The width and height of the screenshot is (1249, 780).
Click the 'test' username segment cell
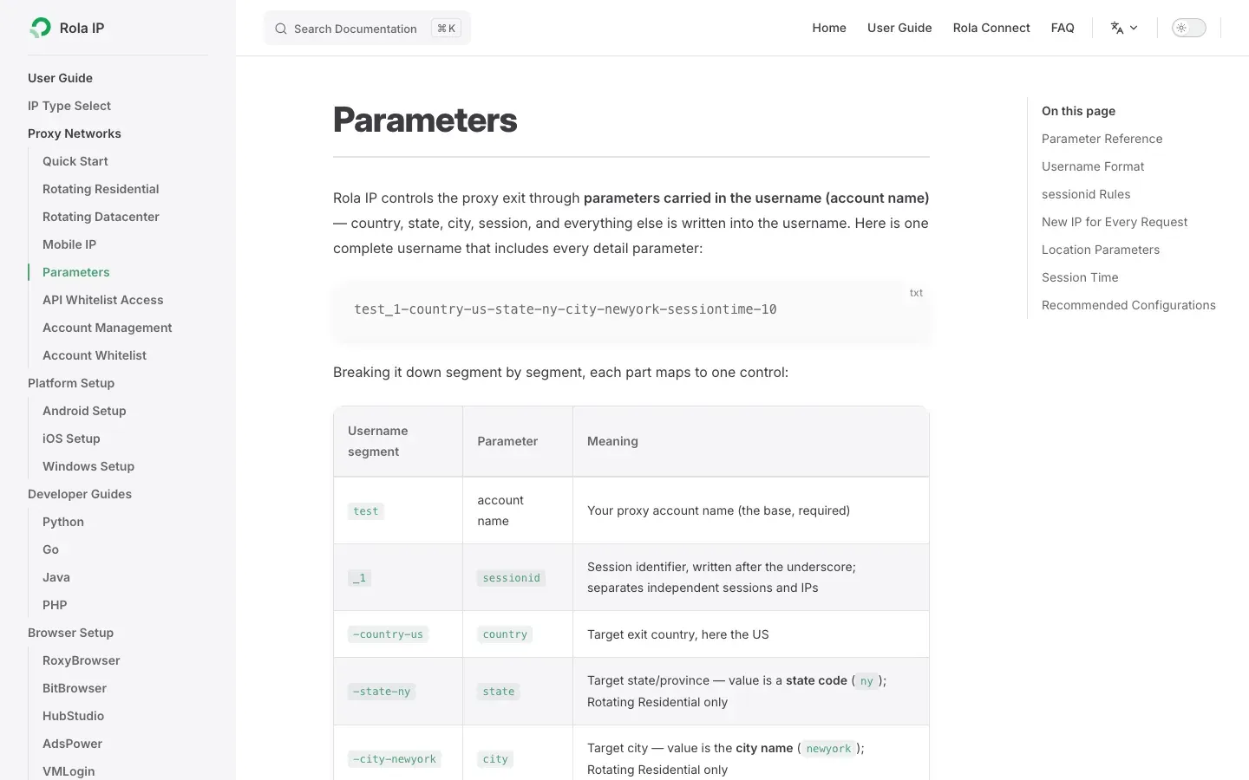click(x=366, y=511)
